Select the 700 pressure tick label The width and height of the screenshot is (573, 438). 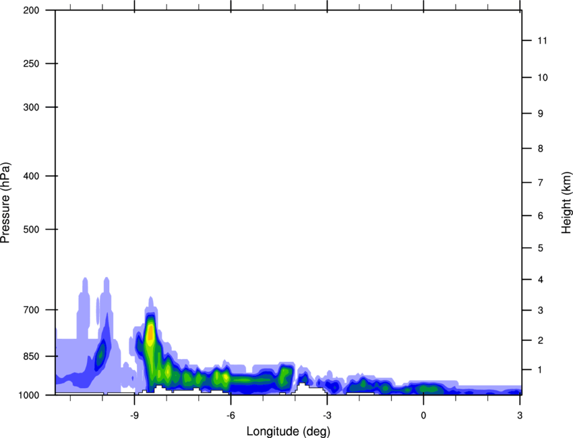coord(31,310)
